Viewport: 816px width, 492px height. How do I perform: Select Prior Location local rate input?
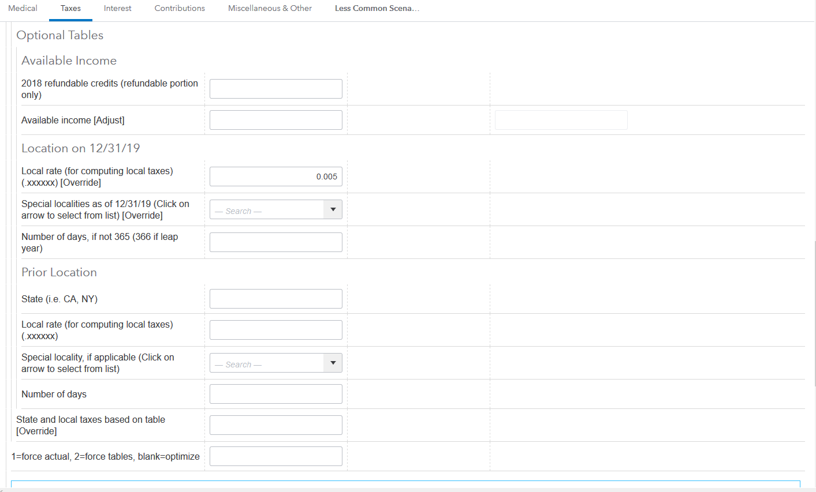point(275,330)
